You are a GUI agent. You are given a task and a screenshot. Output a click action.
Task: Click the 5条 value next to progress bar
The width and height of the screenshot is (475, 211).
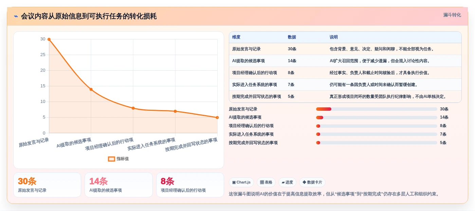click(x=443, y=143)
